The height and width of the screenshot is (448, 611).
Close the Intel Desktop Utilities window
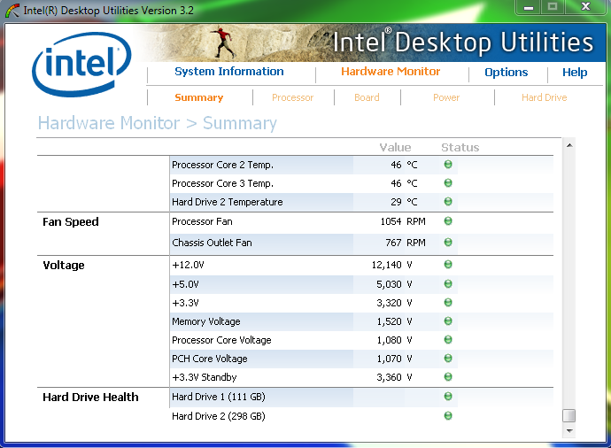tap(585, 6)
